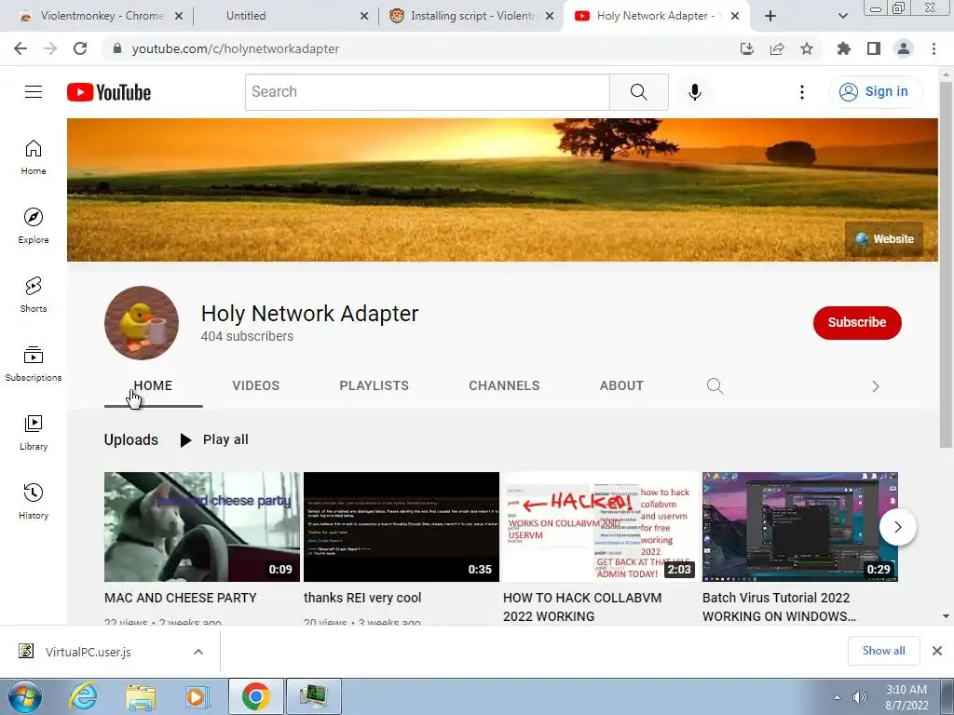Click Show all downloads
This screenshot has width=954, height=715.
tap(883, 651)
